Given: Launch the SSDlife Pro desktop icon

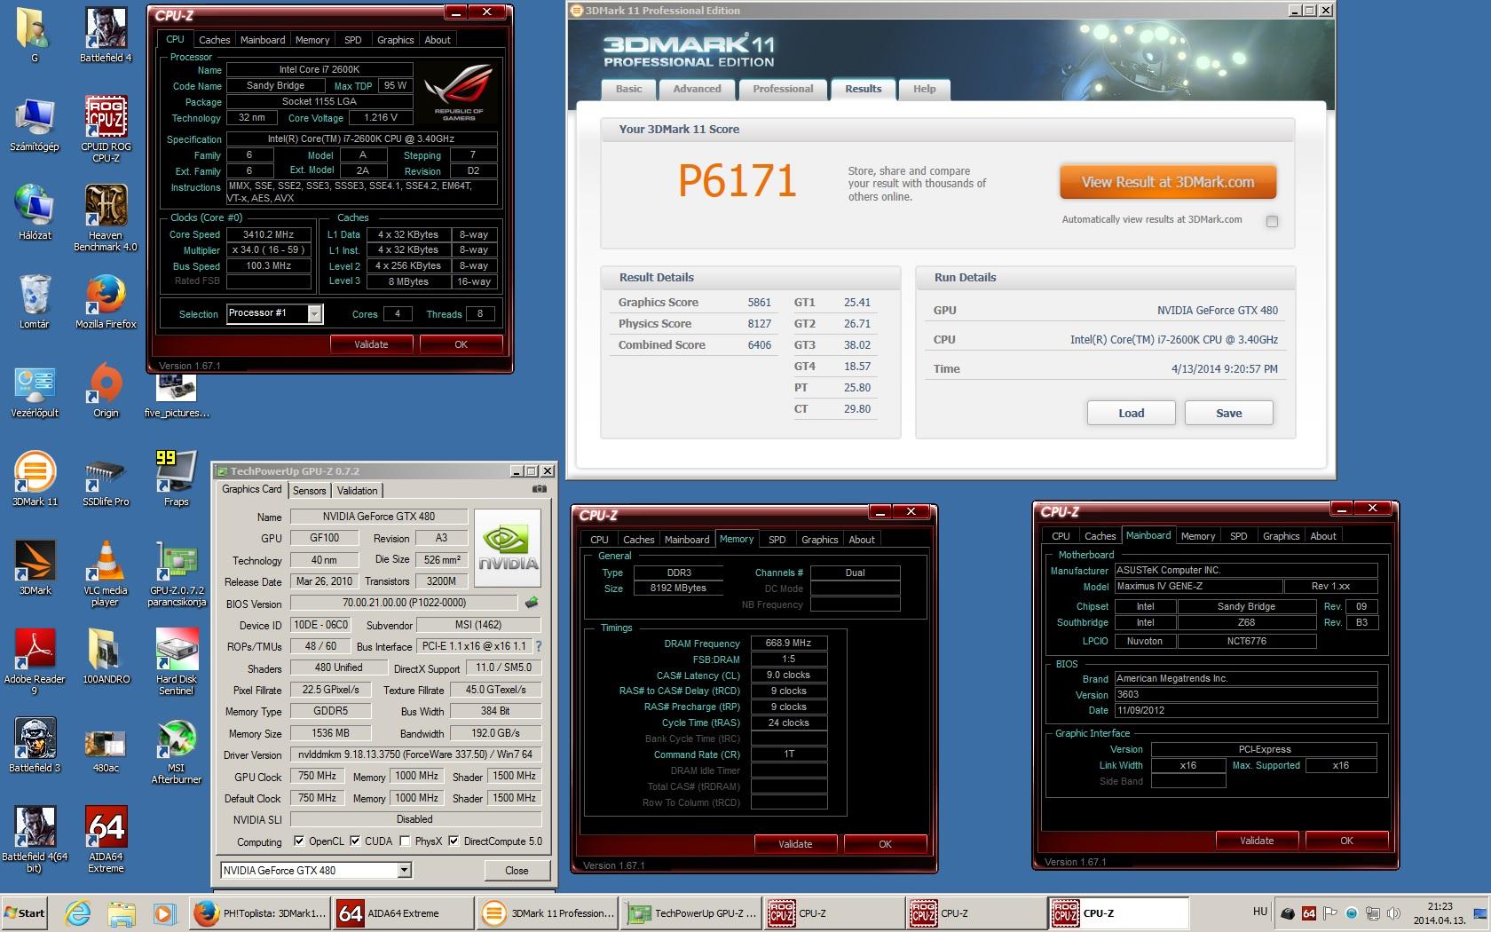Looking at the screenshot, I should pyautogui.click(x=106, y=479).
